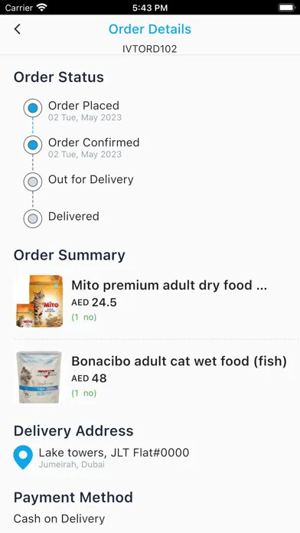Tap the Bonacibo adult cat wet food title
300x533 pixels.
(179, 361)
